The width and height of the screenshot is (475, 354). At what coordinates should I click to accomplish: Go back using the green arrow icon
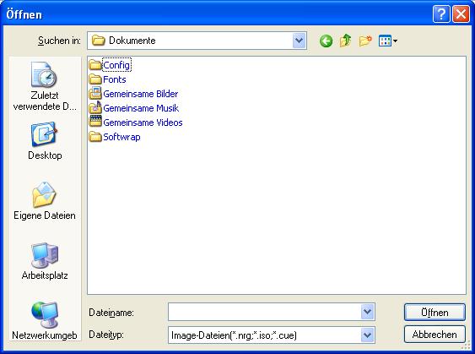(x=326, y=41)
